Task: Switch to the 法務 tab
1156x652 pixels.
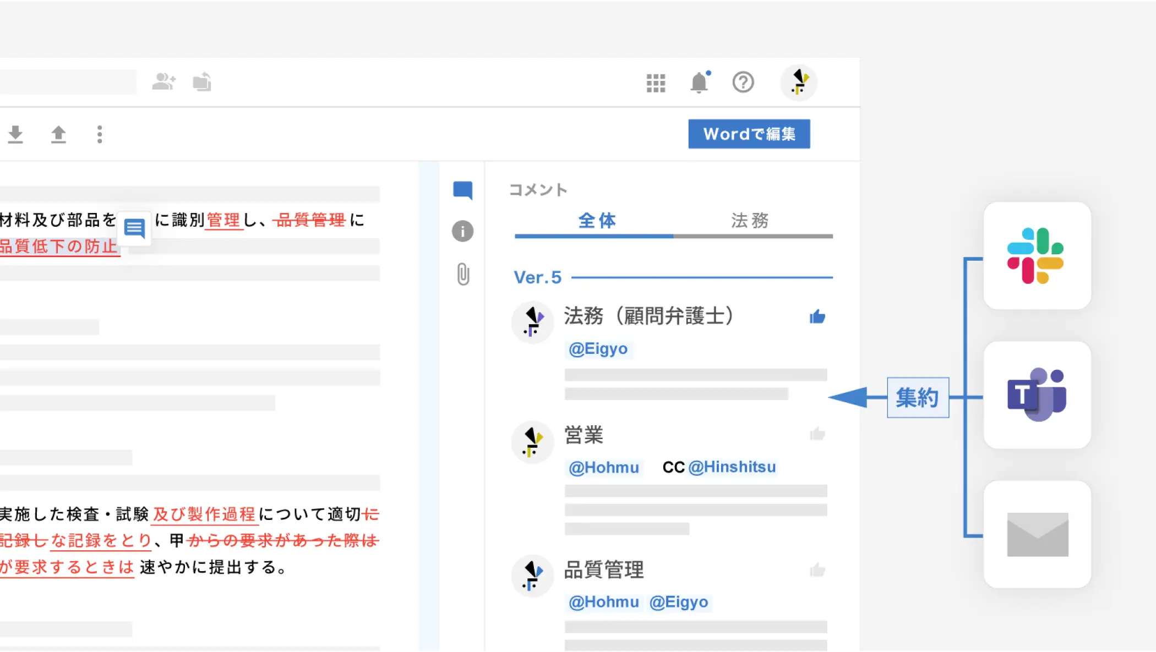Action: pos(750,221)
